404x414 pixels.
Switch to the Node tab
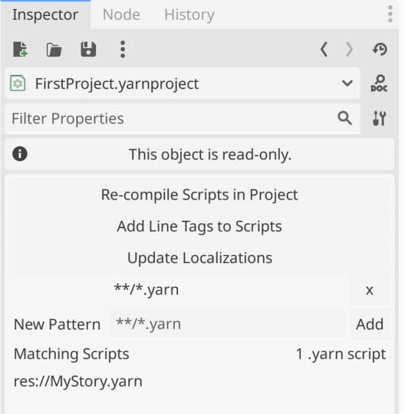121,15
